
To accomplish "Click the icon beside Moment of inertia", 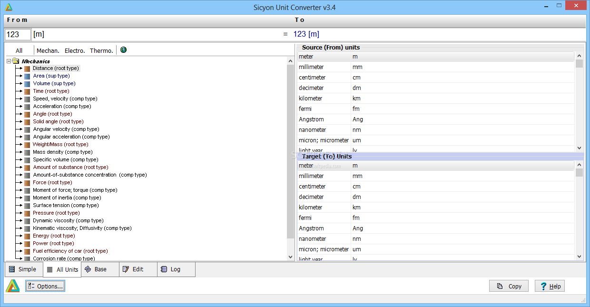I will (27, 198).
